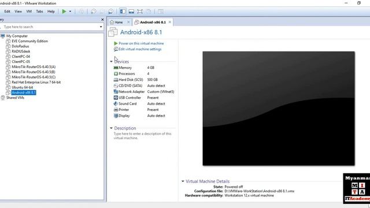
Task: Click the green Power On toolbar button
Action: [x=64, y=12]
